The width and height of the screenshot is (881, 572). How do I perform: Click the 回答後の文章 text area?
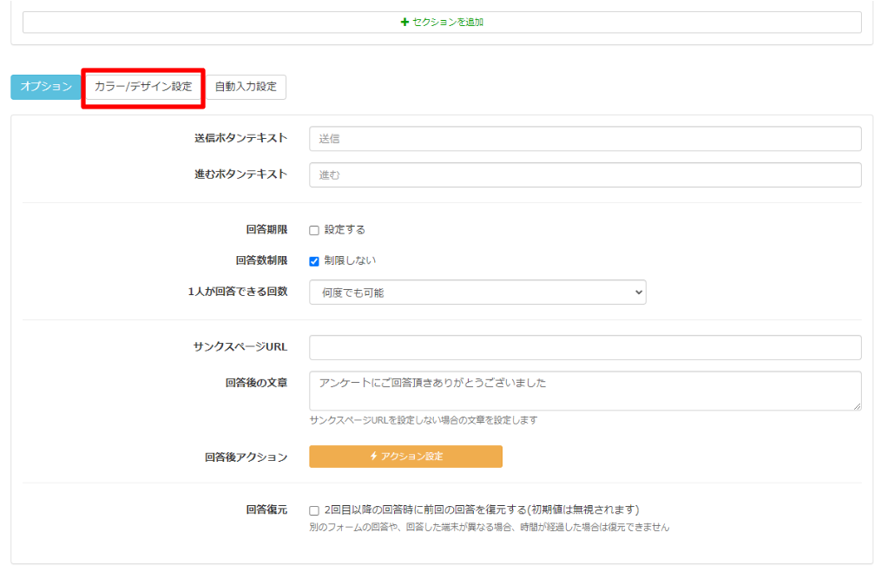click(585, 391)
